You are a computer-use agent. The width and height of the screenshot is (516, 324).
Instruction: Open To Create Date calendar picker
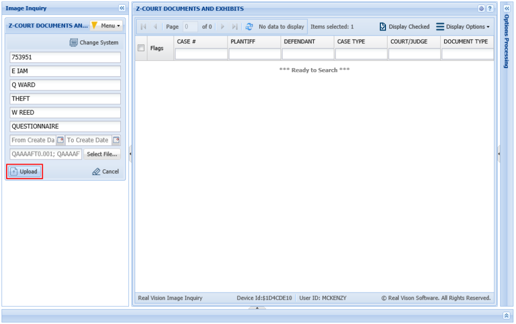tap(116, 140)
